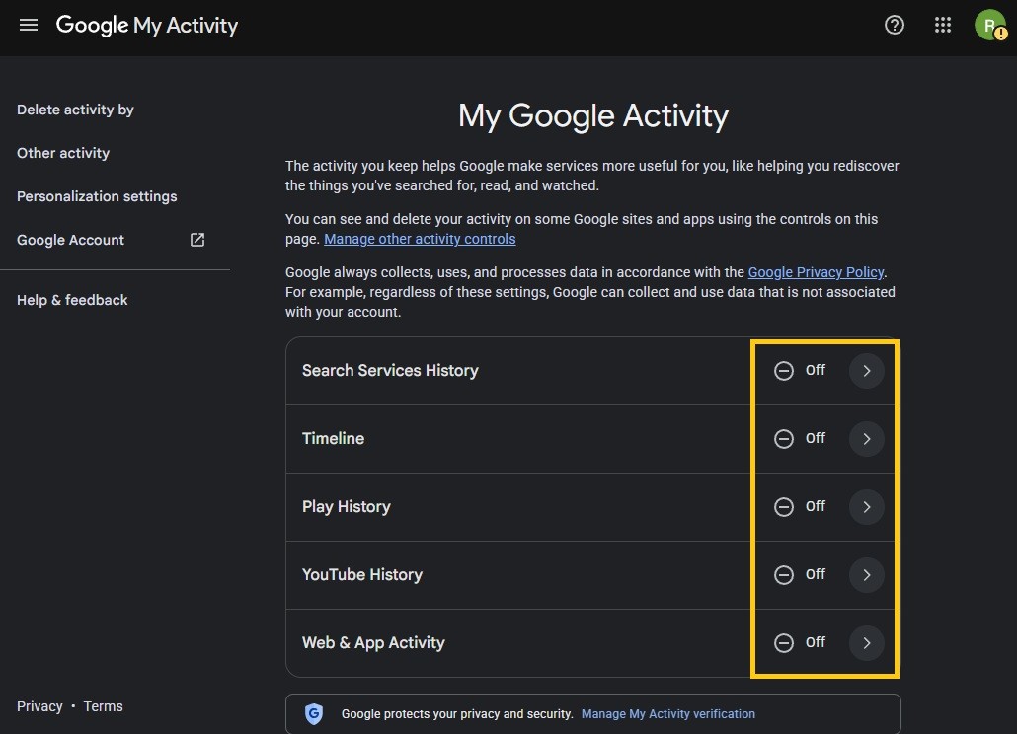1017x734 pixels.
Task: Click the Off status icon for Play History
Action: (784, 507)
